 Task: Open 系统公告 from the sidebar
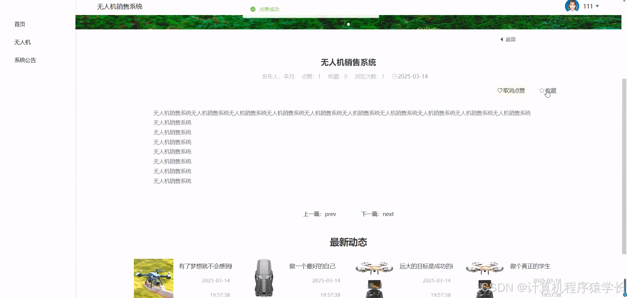tap(25, 60)
